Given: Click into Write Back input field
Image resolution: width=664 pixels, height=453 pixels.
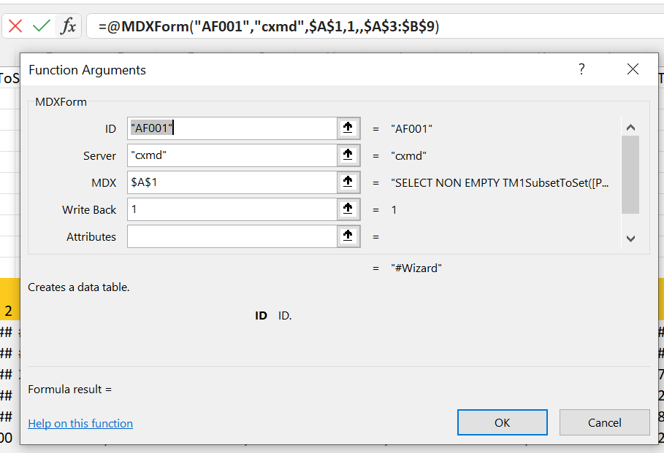Looking at the screenshot, I should click(x=232, y=209).
